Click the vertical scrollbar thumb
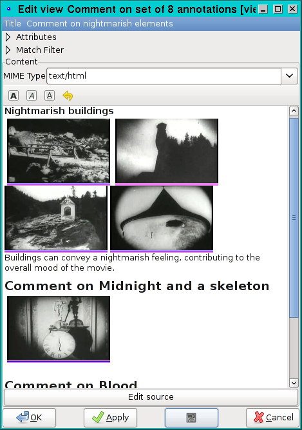Screen dimensions: 302x430 [294, 218]
